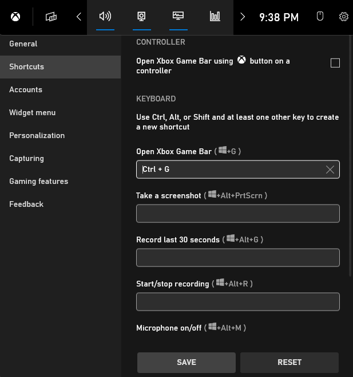This screenshot has height=377, width=353.
Task: Clear the Ctrl + G shortcut with X
Action: pyautogui.click(x=330, y=170)
